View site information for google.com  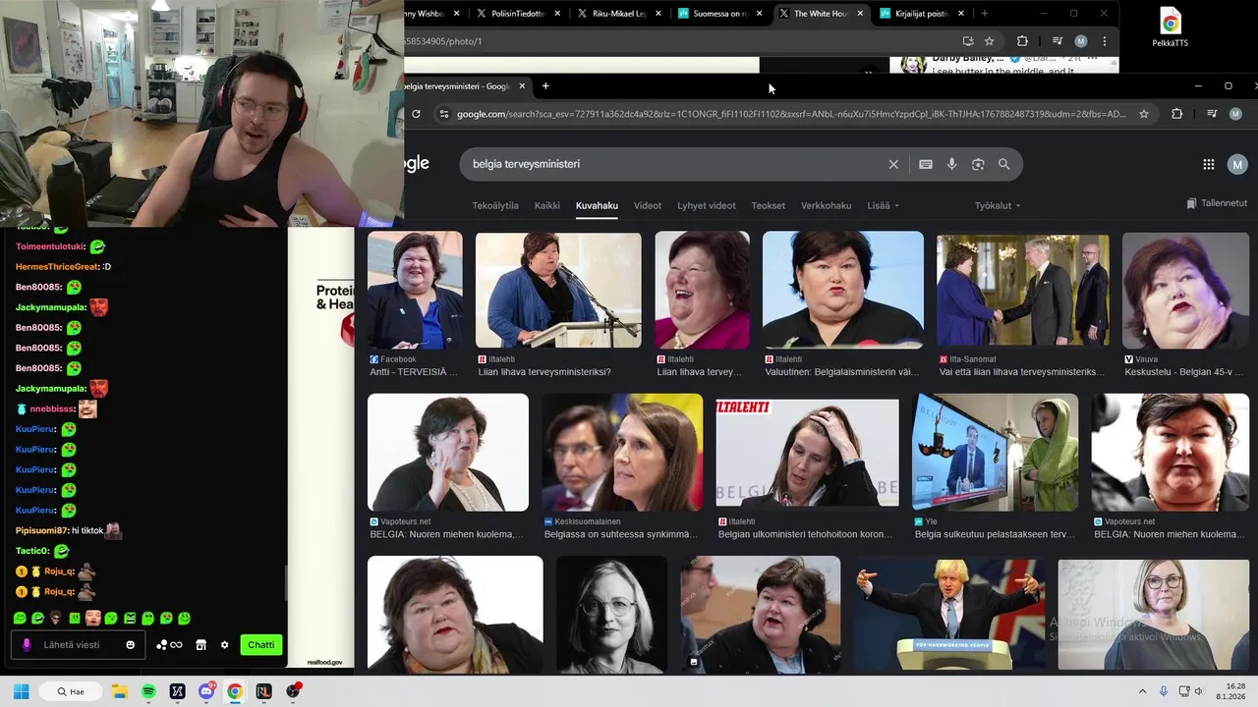(444, 114)
